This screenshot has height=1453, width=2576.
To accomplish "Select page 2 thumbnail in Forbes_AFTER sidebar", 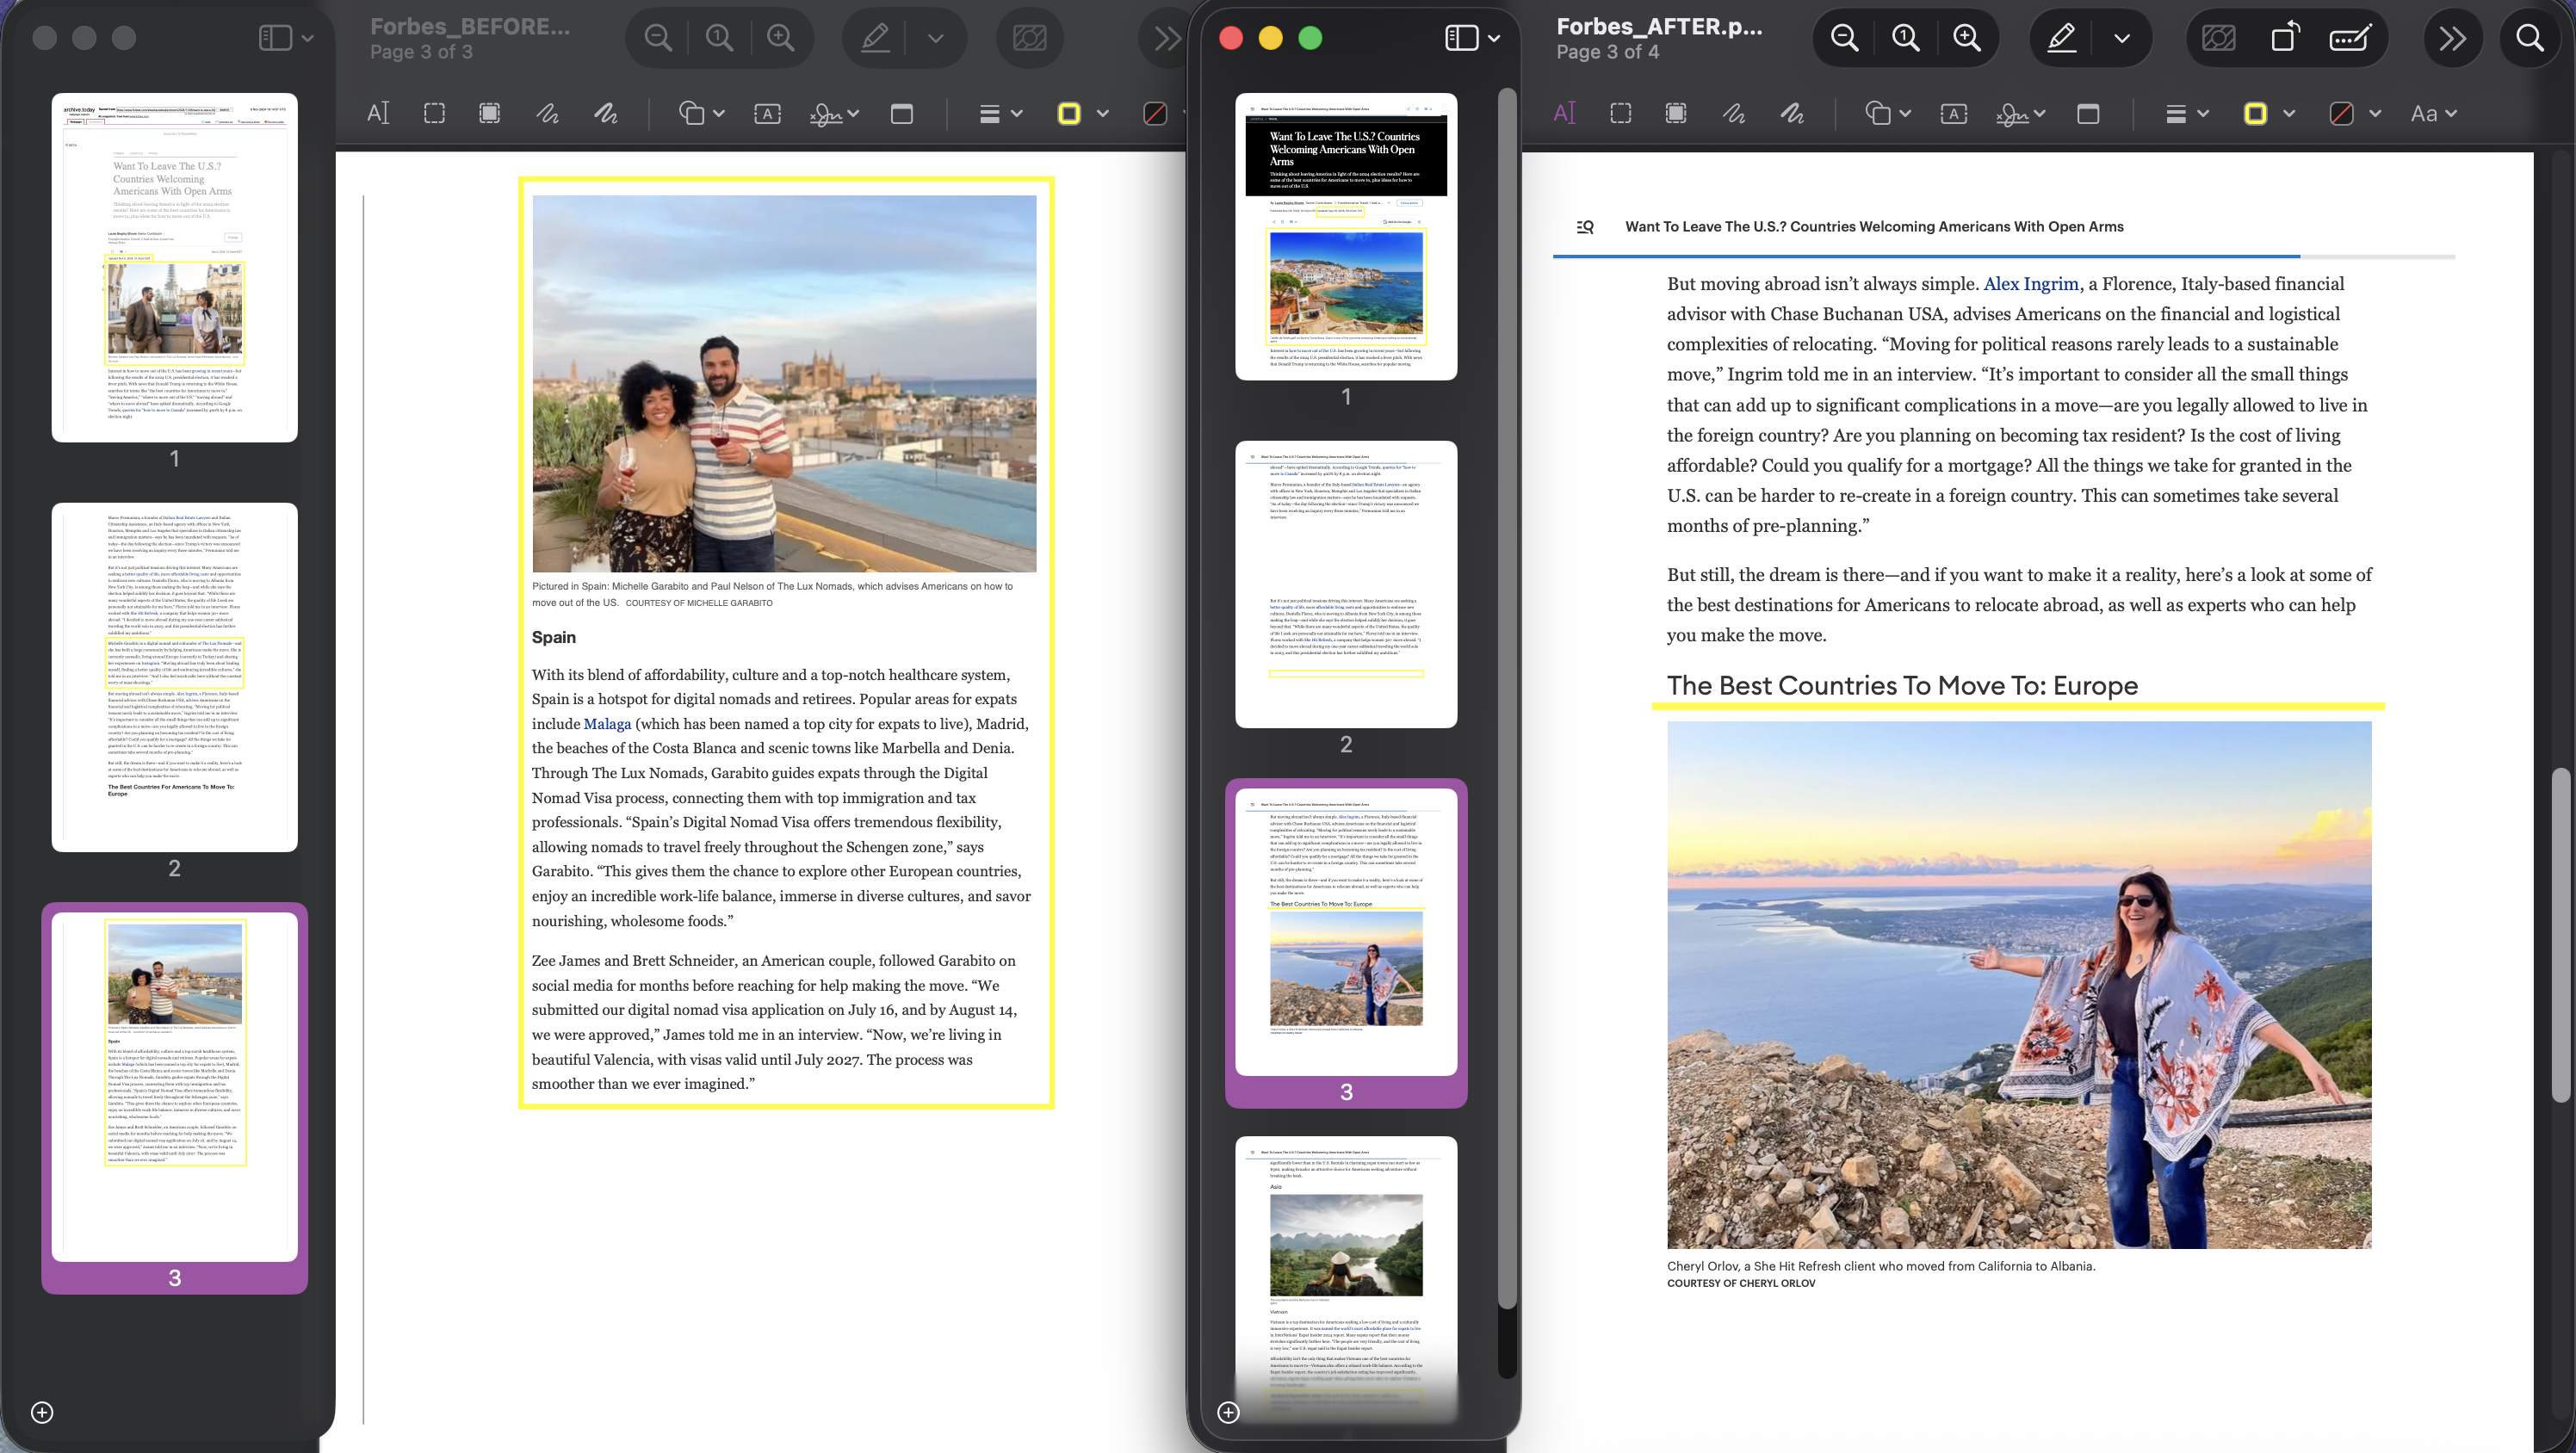I will click(1346, 584).
